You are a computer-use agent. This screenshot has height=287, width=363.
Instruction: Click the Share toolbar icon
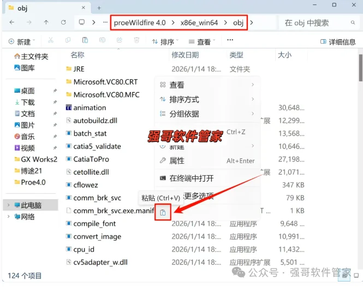119,40
